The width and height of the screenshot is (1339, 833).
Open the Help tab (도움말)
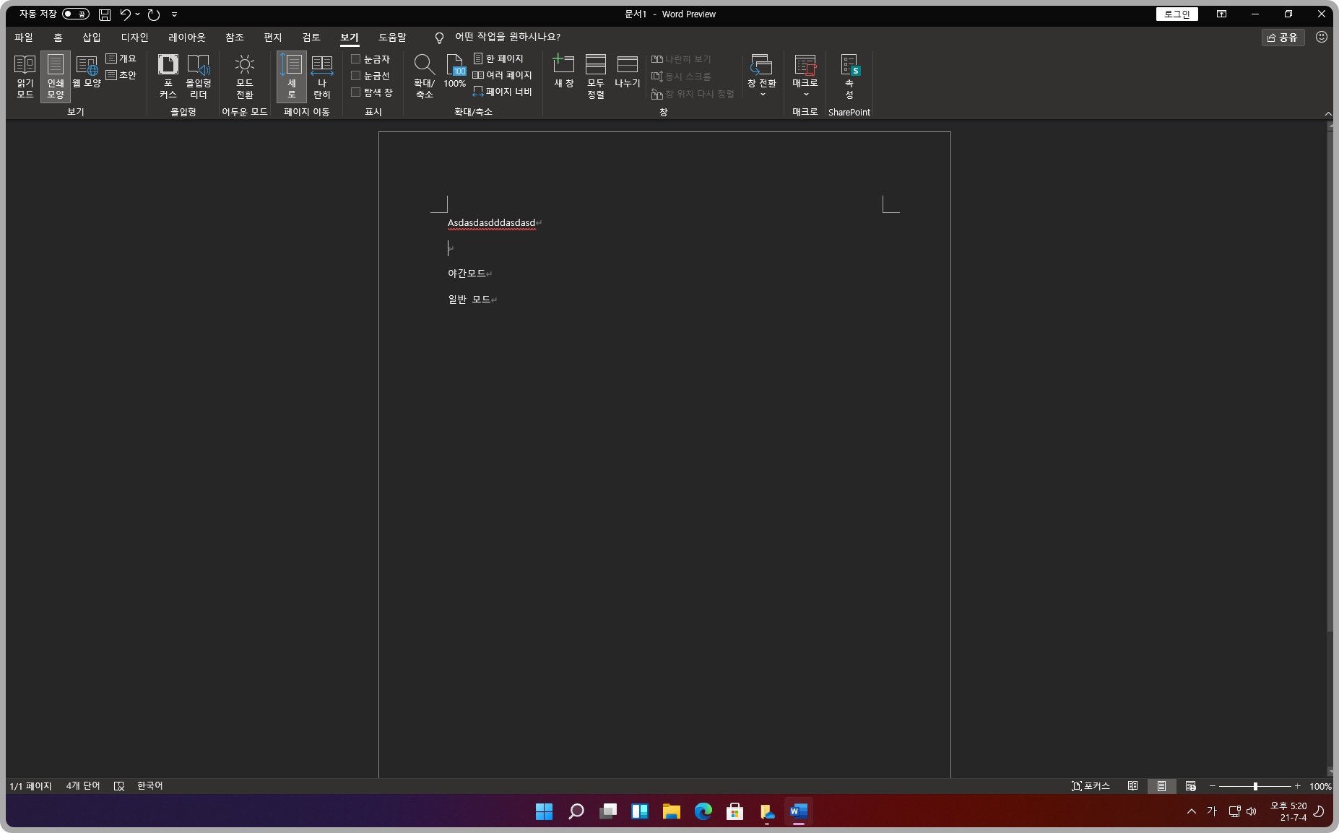[393, 37]
